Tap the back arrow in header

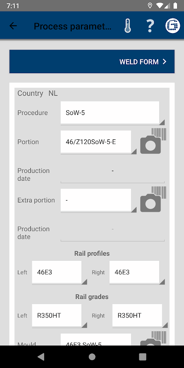[13, 26]
